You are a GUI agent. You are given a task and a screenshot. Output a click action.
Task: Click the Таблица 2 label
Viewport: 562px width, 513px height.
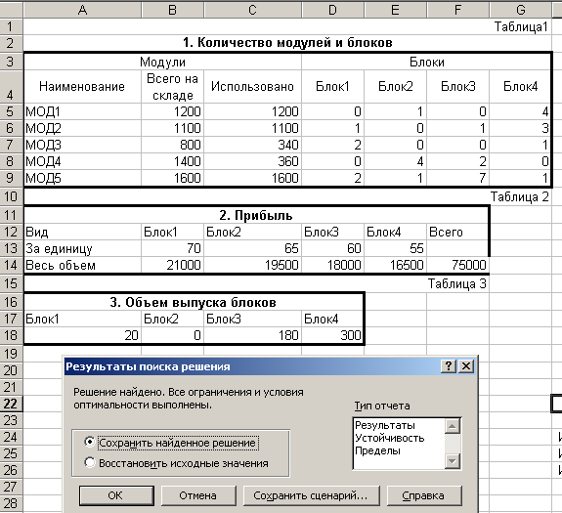pyautogui.click(x=519, y=196)
